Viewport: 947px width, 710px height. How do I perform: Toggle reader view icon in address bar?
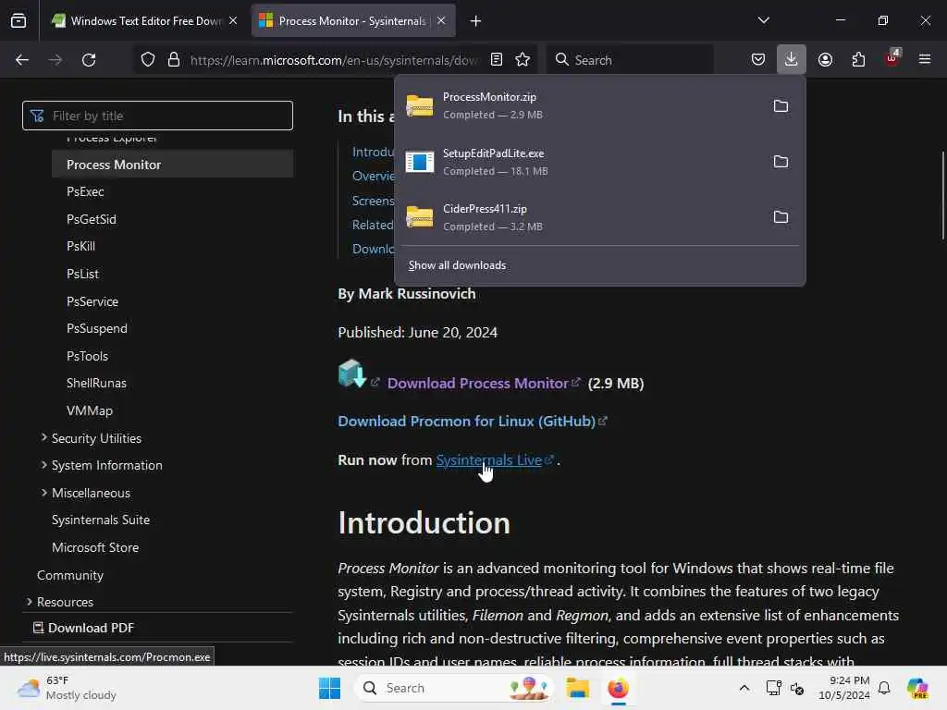tap(497, 60)
